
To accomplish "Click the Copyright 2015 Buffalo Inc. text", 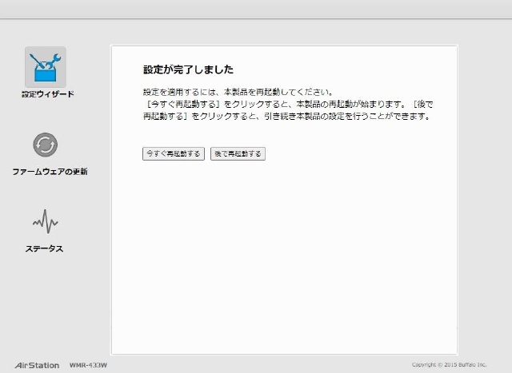I will tap(449, 364).
